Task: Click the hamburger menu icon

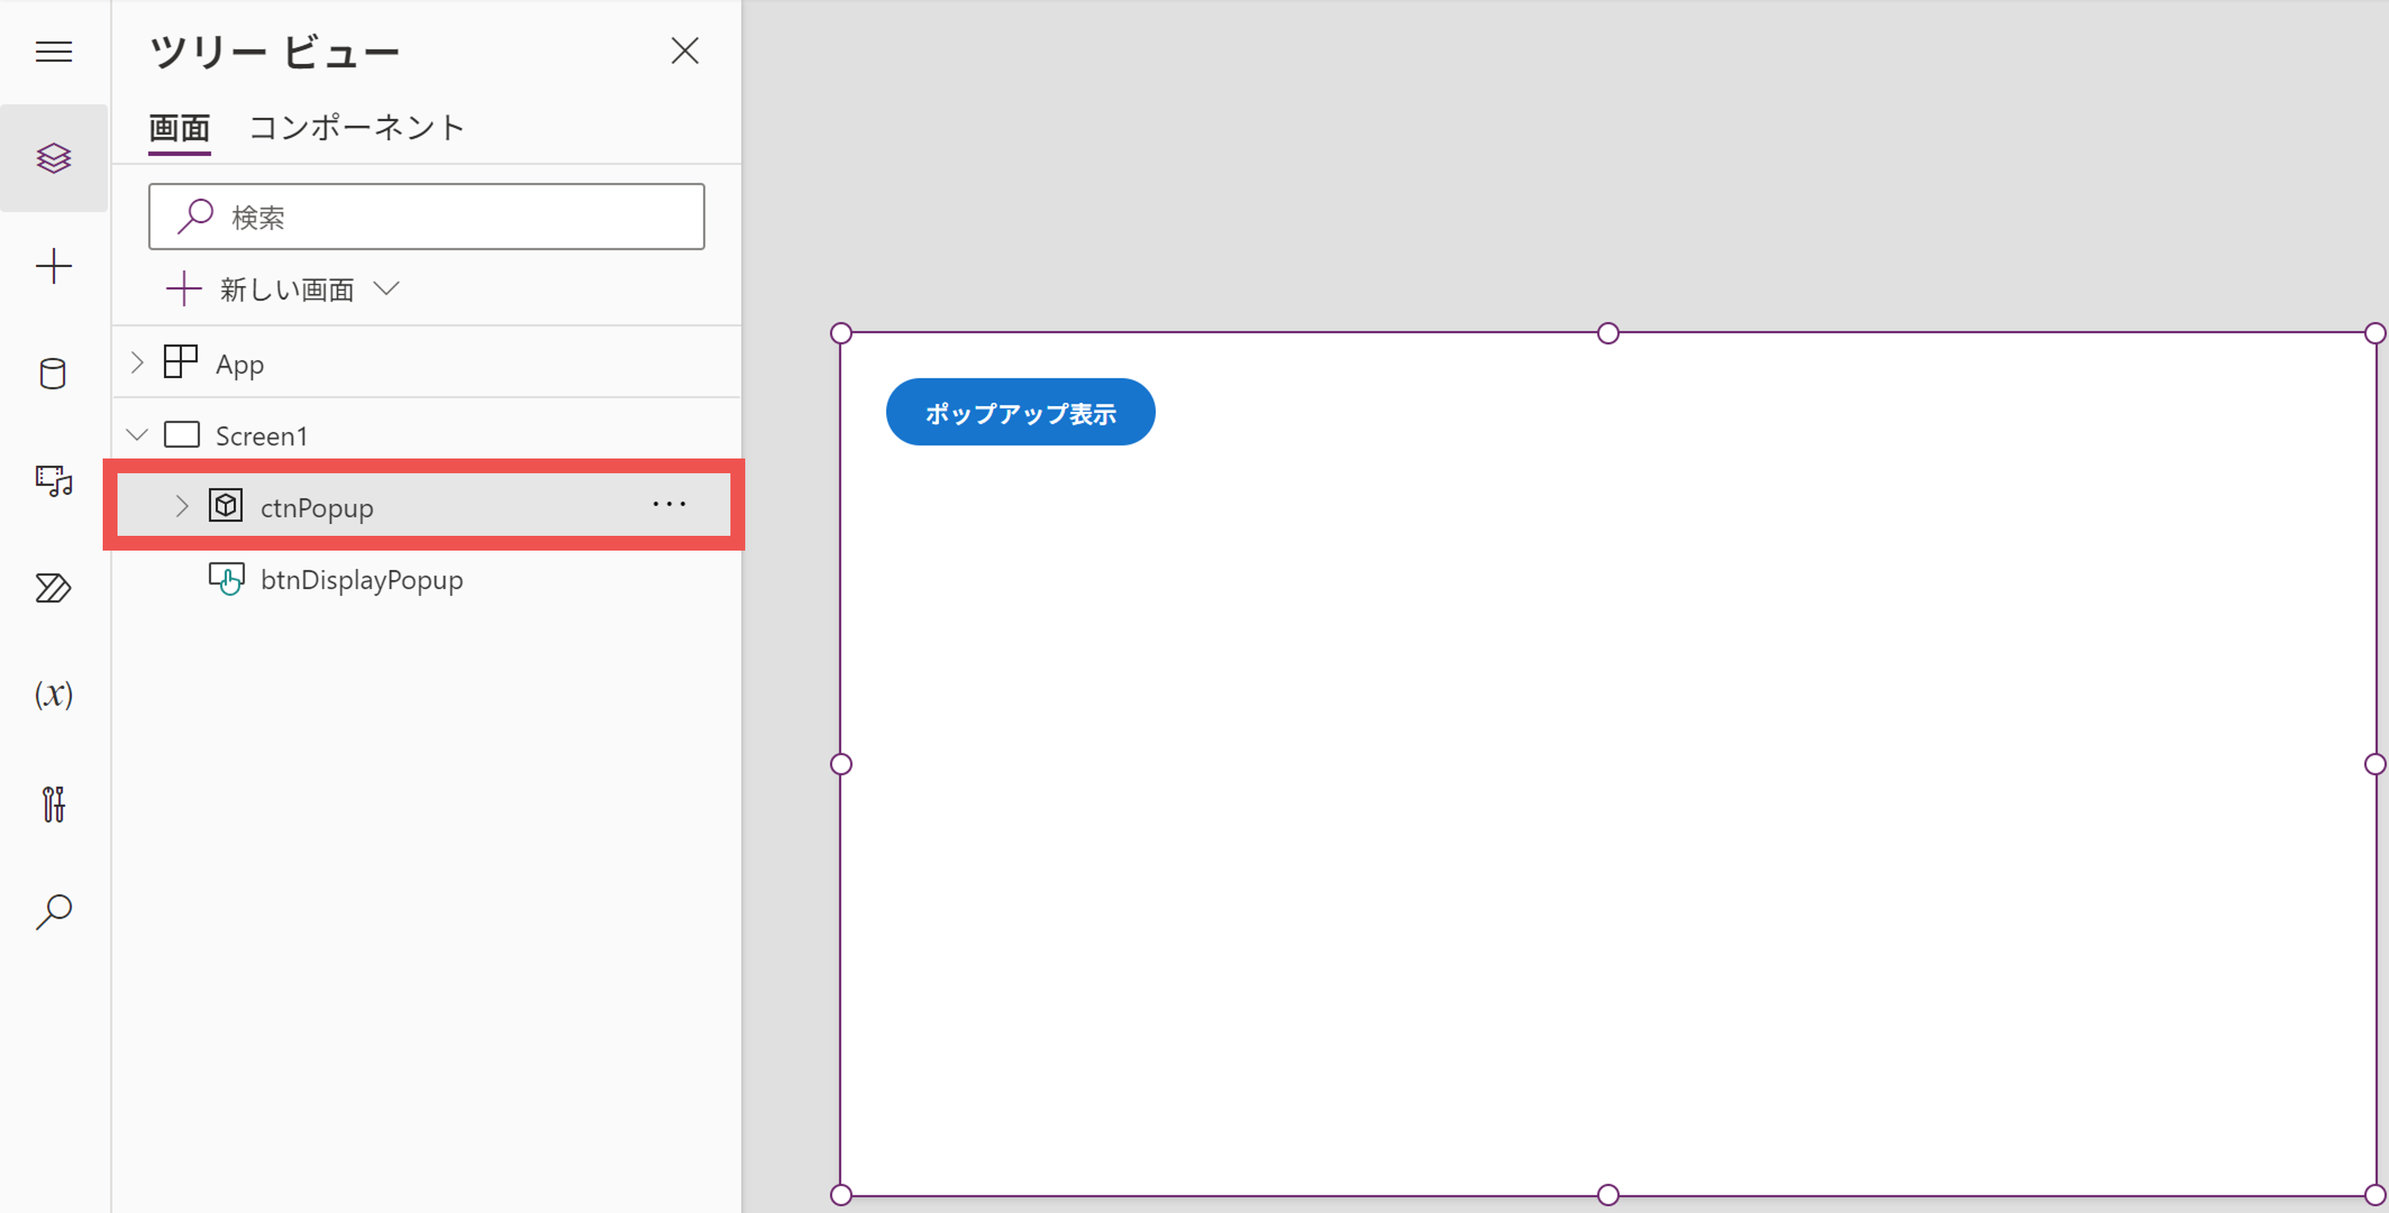Action: (53, 52)
